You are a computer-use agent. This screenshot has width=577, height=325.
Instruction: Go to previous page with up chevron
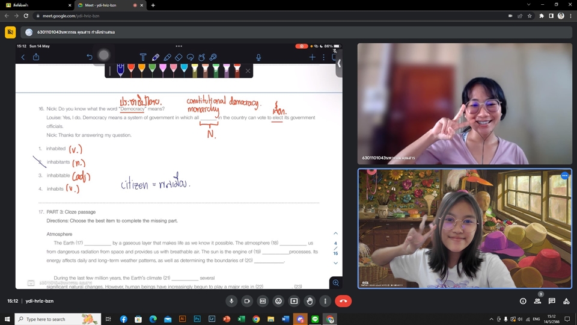pyautogui.click(x=335, y=234)
